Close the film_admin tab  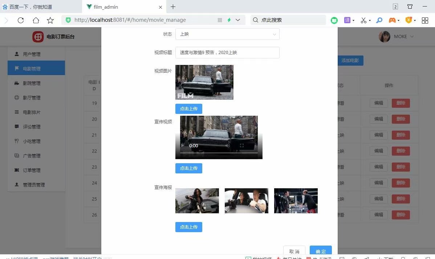[x=160, y=7]
